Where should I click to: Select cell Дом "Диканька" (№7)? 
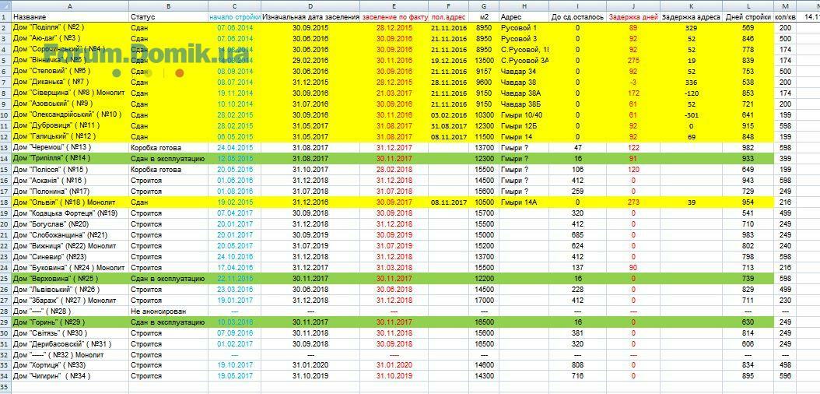(70, 83)
